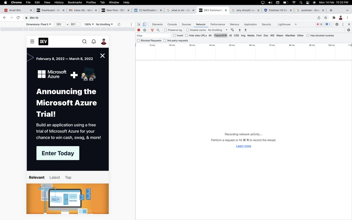The height and width of the screenshot is (220, 352).
Task: Open the Learn more link
Action: coord(244,146)
